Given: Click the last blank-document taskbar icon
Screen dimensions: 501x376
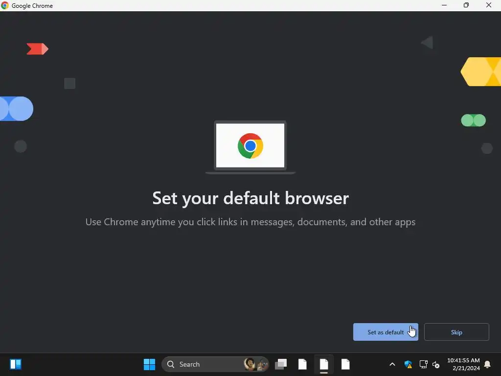Looking at the screenshot, I should click(x=345, y=364).
